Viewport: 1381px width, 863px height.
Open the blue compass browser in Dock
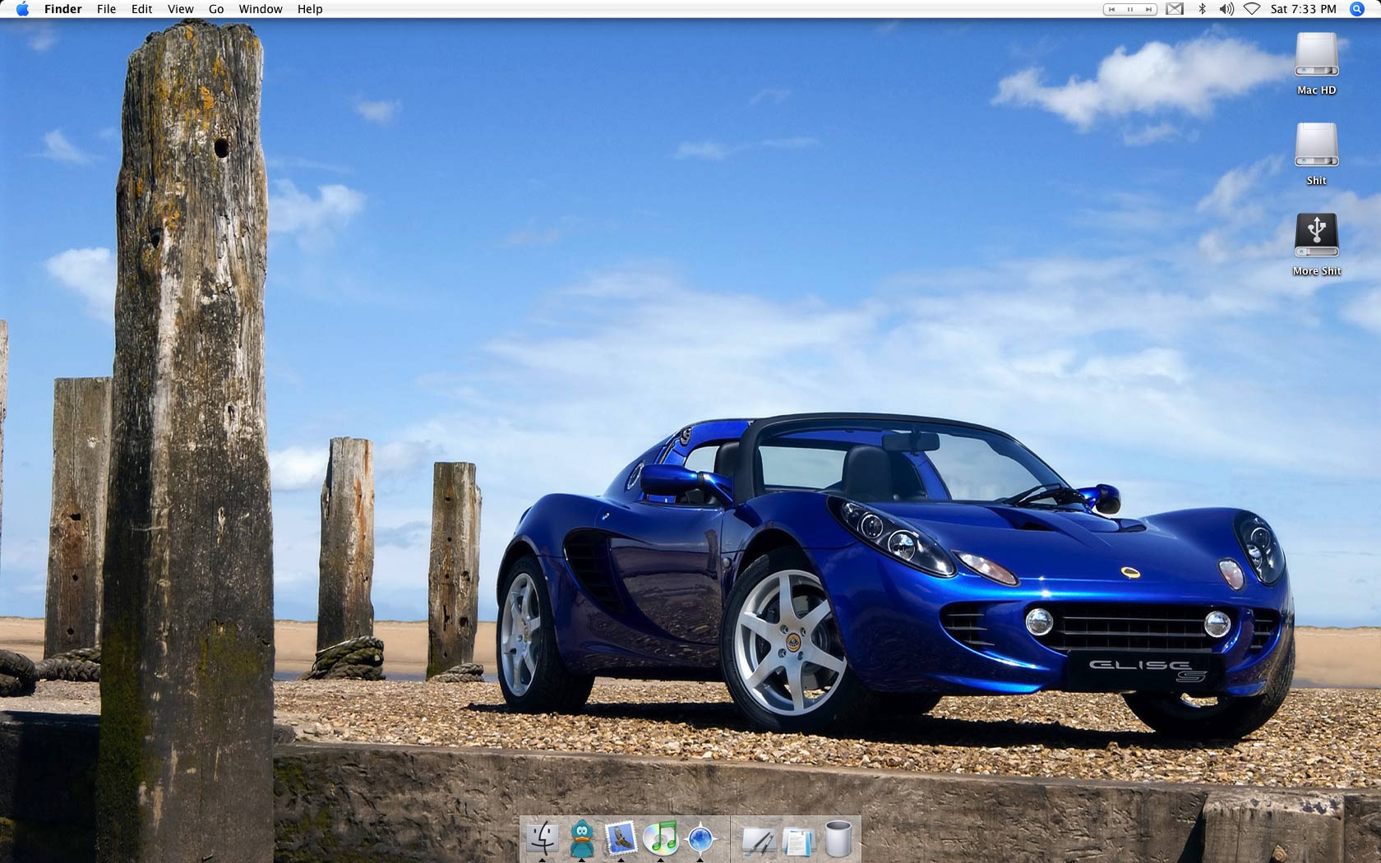(x=700, y=838)
